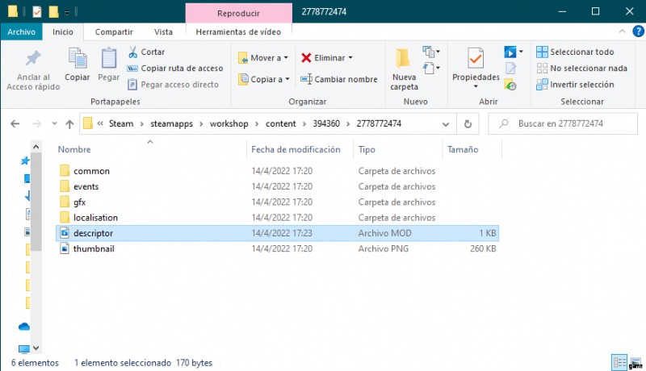Open the Copiar a dropdown
This screenshot has width=646, height=371.
click(x=265, y=79)
